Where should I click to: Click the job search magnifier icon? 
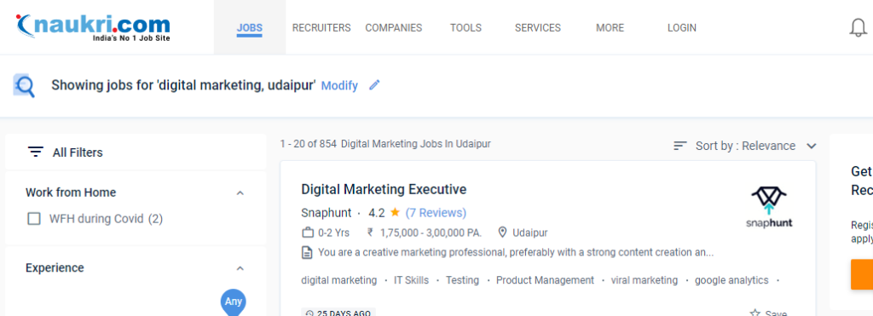25,86
